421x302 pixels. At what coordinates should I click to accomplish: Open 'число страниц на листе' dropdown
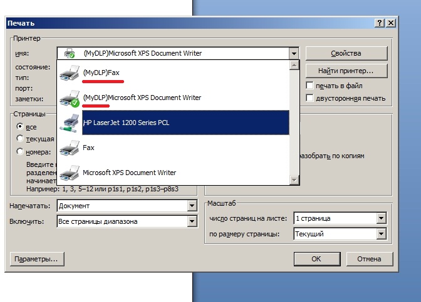[382, 218]
